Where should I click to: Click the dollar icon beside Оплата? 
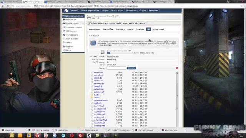[64, 43]
